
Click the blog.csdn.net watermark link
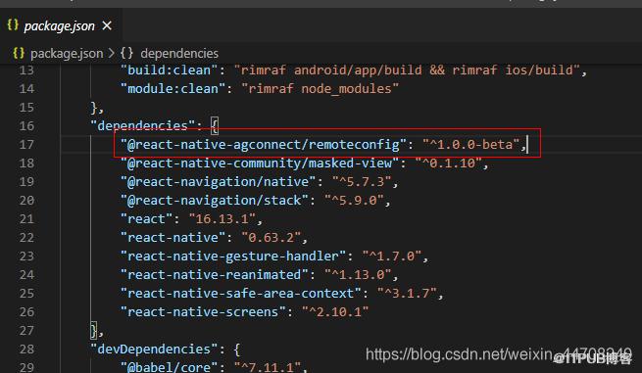tap(499, 354)
